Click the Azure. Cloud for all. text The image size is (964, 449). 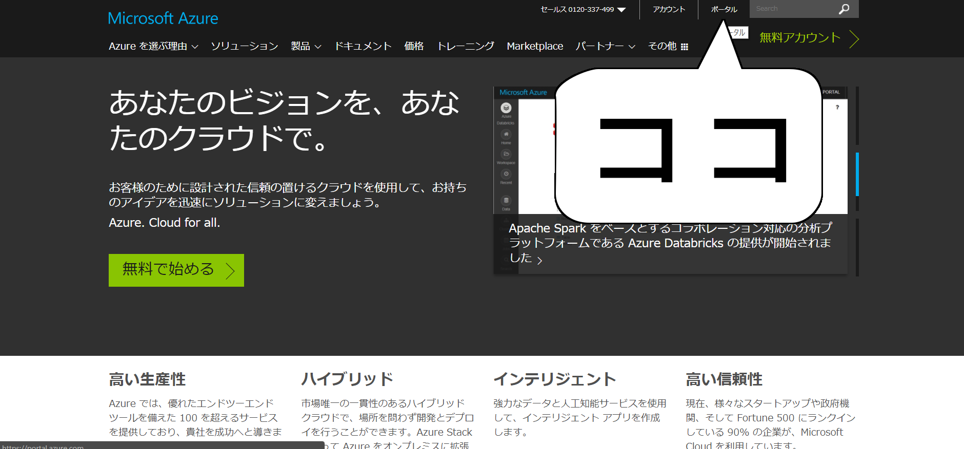click(164, 223)
